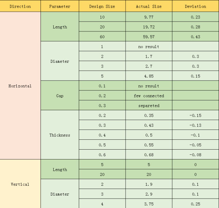Click the Direction column header
The height and width of the screenshot is (208, 219).
tap(20, 7)
